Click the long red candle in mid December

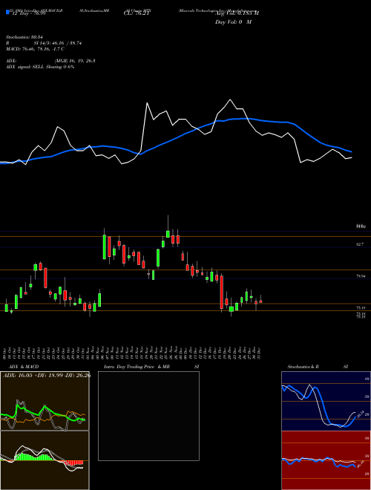[x=222, y=293]
